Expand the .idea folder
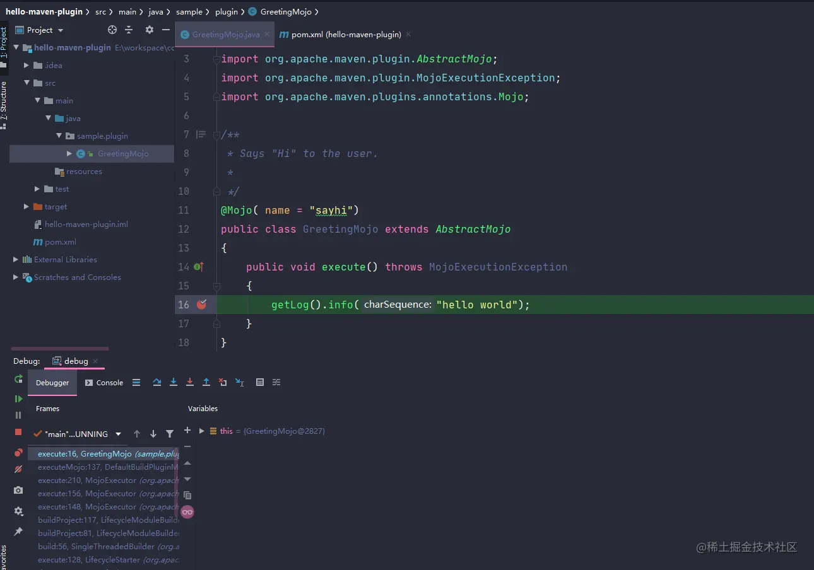 (27, 66)
